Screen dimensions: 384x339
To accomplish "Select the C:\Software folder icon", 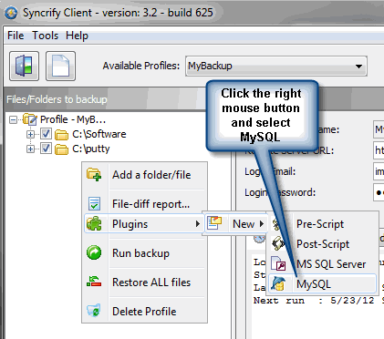I will 61,135.
